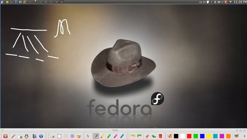Select the solid grid background
The width and height of the screenshot is (247, 139).
click(x=72, y=136)
